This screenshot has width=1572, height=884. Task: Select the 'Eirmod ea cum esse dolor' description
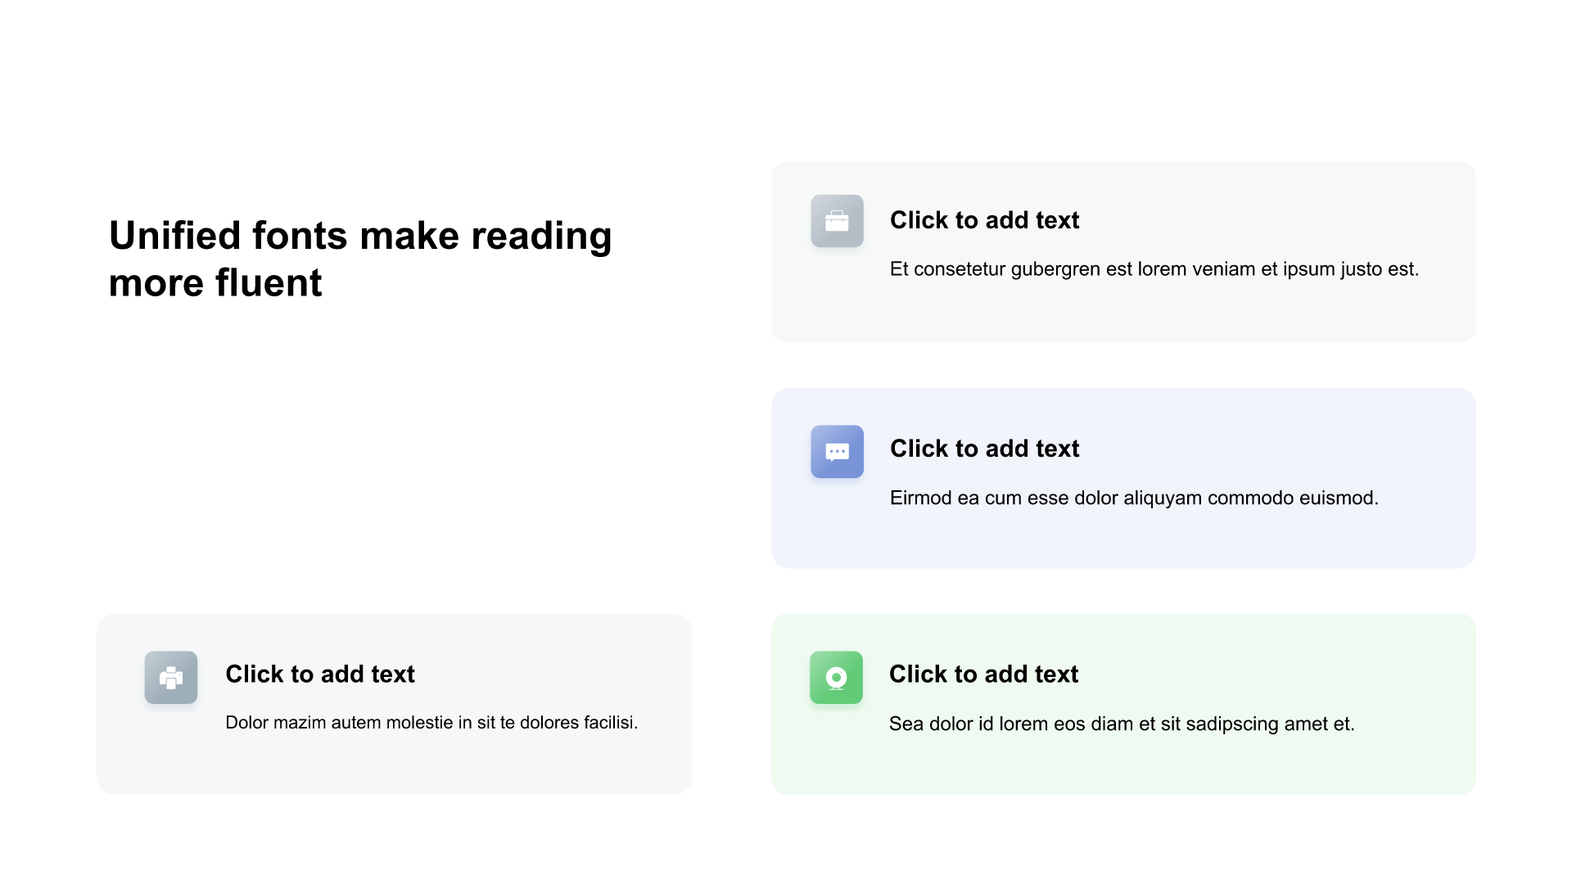coord(1134,498)
